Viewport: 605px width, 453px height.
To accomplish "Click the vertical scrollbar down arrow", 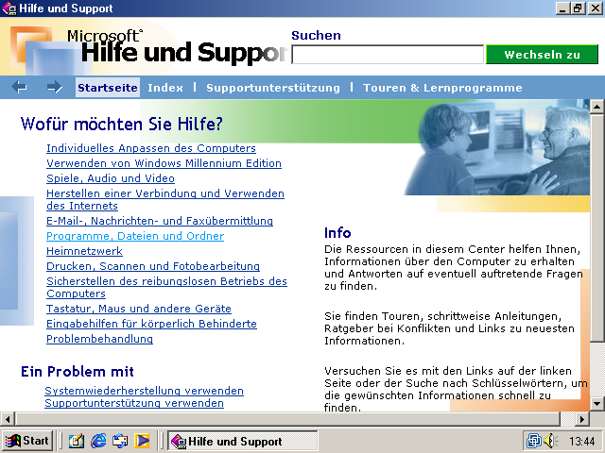I will point(596,404).
